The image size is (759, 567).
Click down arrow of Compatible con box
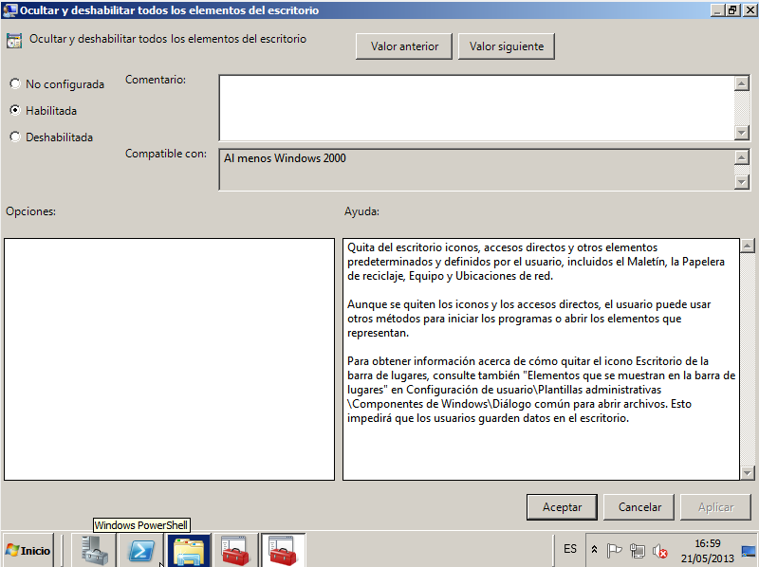pos(742,181)
